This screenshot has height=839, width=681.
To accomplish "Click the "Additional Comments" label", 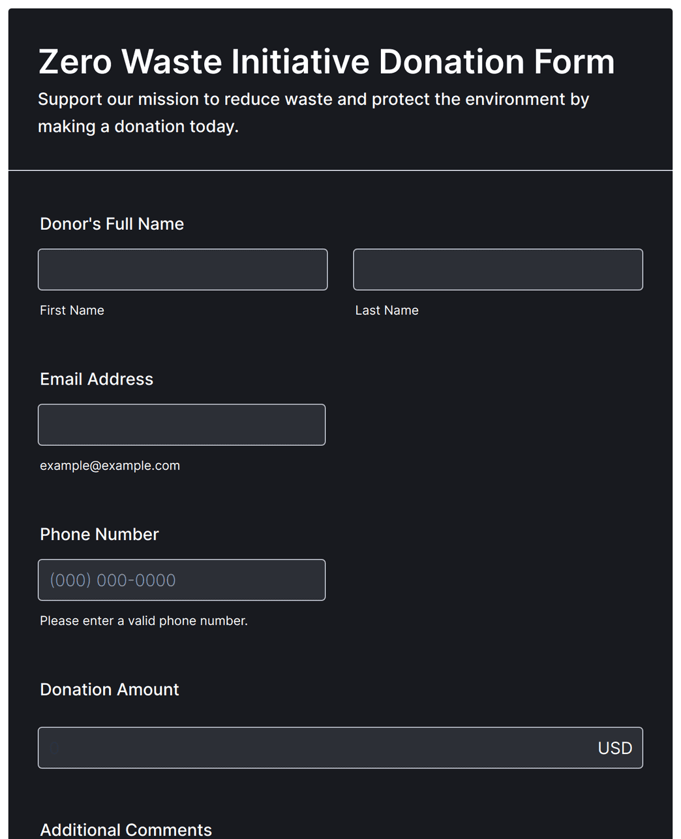I will point(126,830).
